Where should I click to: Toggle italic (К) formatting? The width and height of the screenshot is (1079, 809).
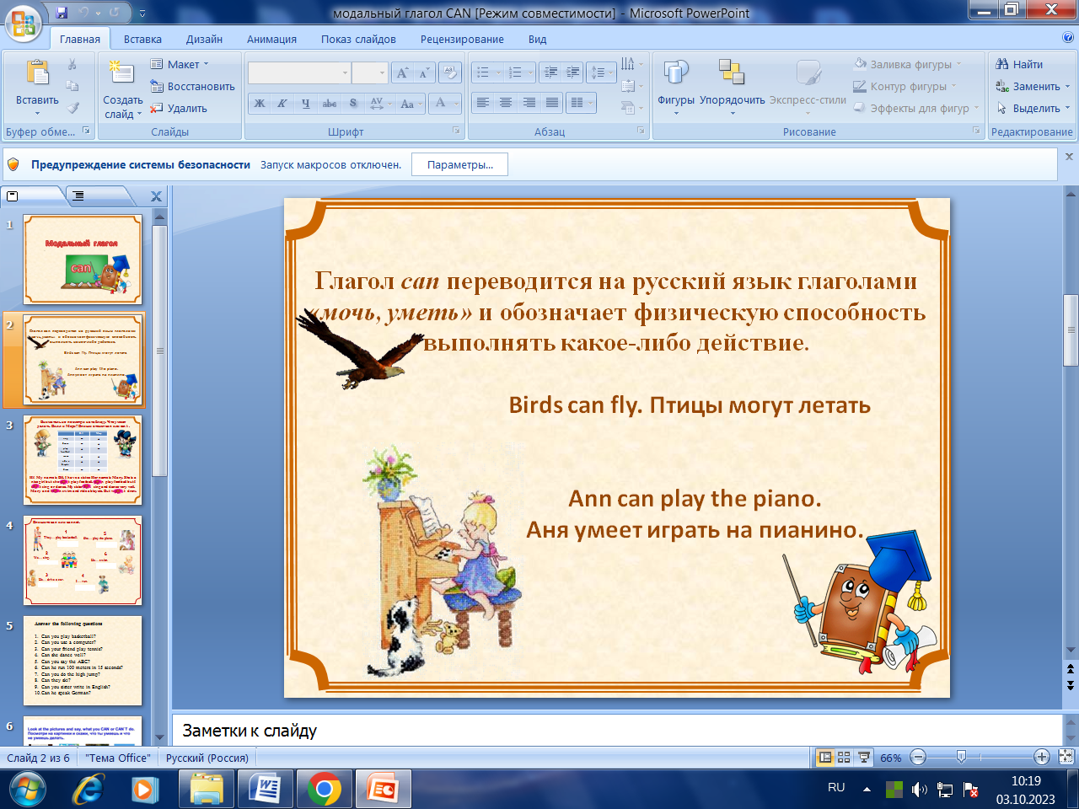(282, 104)
